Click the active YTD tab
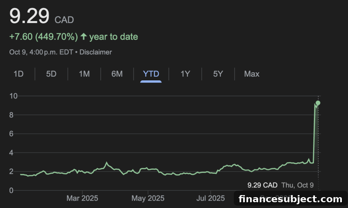 (x=151, y=74)
